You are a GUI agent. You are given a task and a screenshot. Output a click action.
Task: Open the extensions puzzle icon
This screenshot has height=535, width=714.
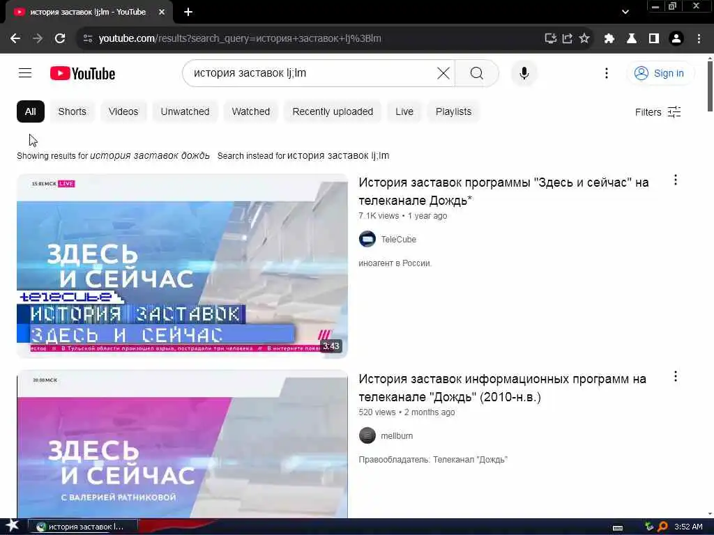pos(609,38)
